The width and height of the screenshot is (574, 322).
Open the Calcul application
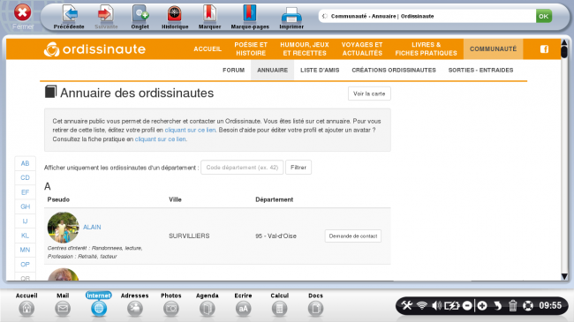(x=279, y=304)
